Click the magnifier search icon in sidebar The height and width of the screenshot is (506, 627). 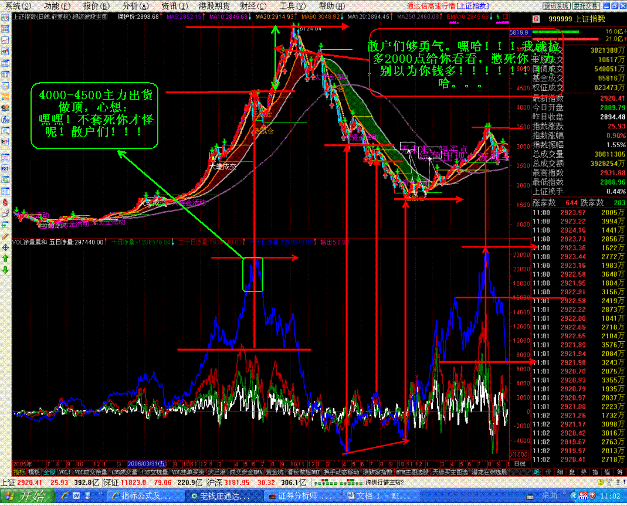point(5,130)
